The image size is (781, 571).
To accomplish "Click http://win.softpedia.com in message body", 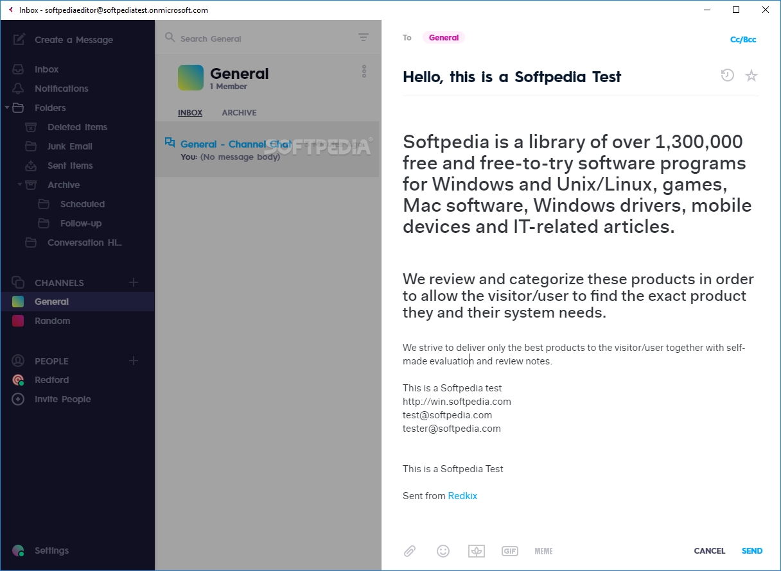I will (457, 402).
